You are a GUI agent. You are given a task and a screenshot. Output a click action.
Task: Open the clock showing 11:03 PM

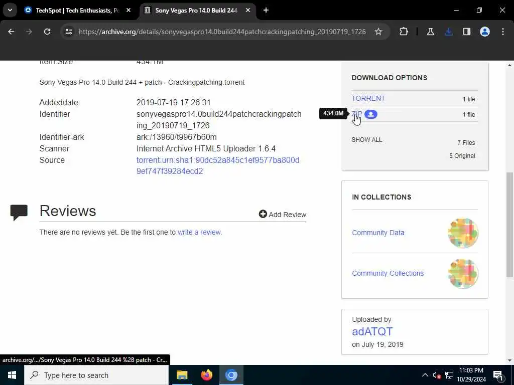(x=471, y=375)
